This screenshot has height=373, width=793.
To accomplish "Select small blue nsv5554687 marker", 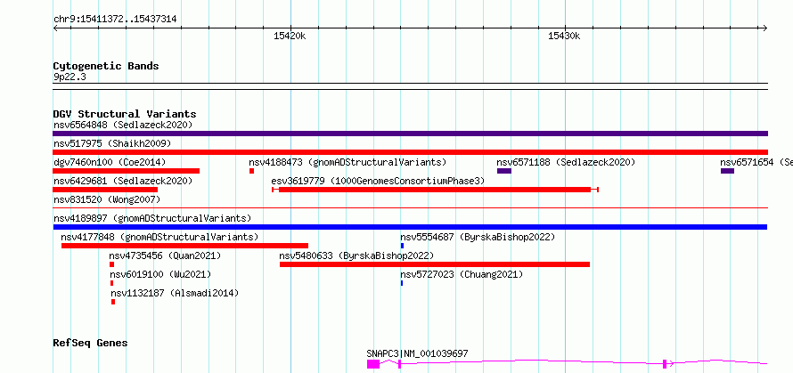I will pos(402,246).
